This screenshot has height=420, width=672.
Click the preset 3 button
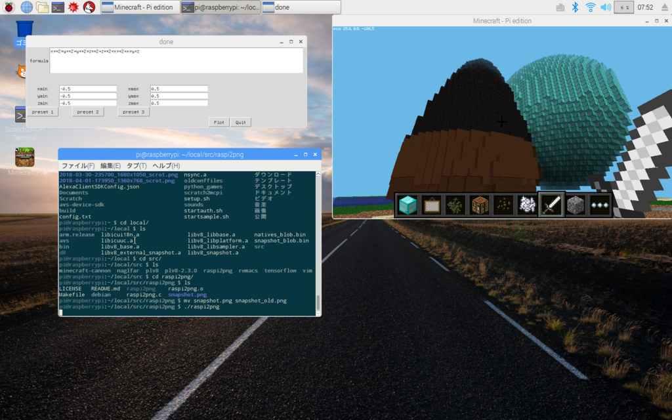pos(133,112)
